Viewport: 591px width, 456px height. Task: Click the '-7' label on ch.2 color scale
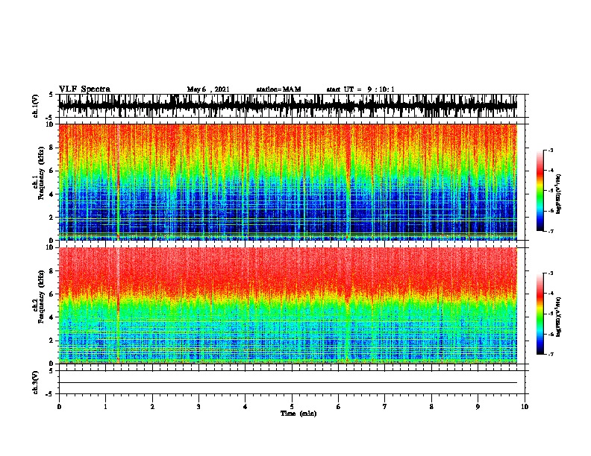pos(551,354)
